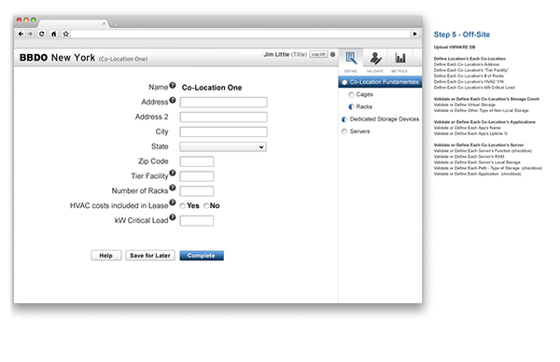Click the Zip Code input field

[x=197, y=161]
